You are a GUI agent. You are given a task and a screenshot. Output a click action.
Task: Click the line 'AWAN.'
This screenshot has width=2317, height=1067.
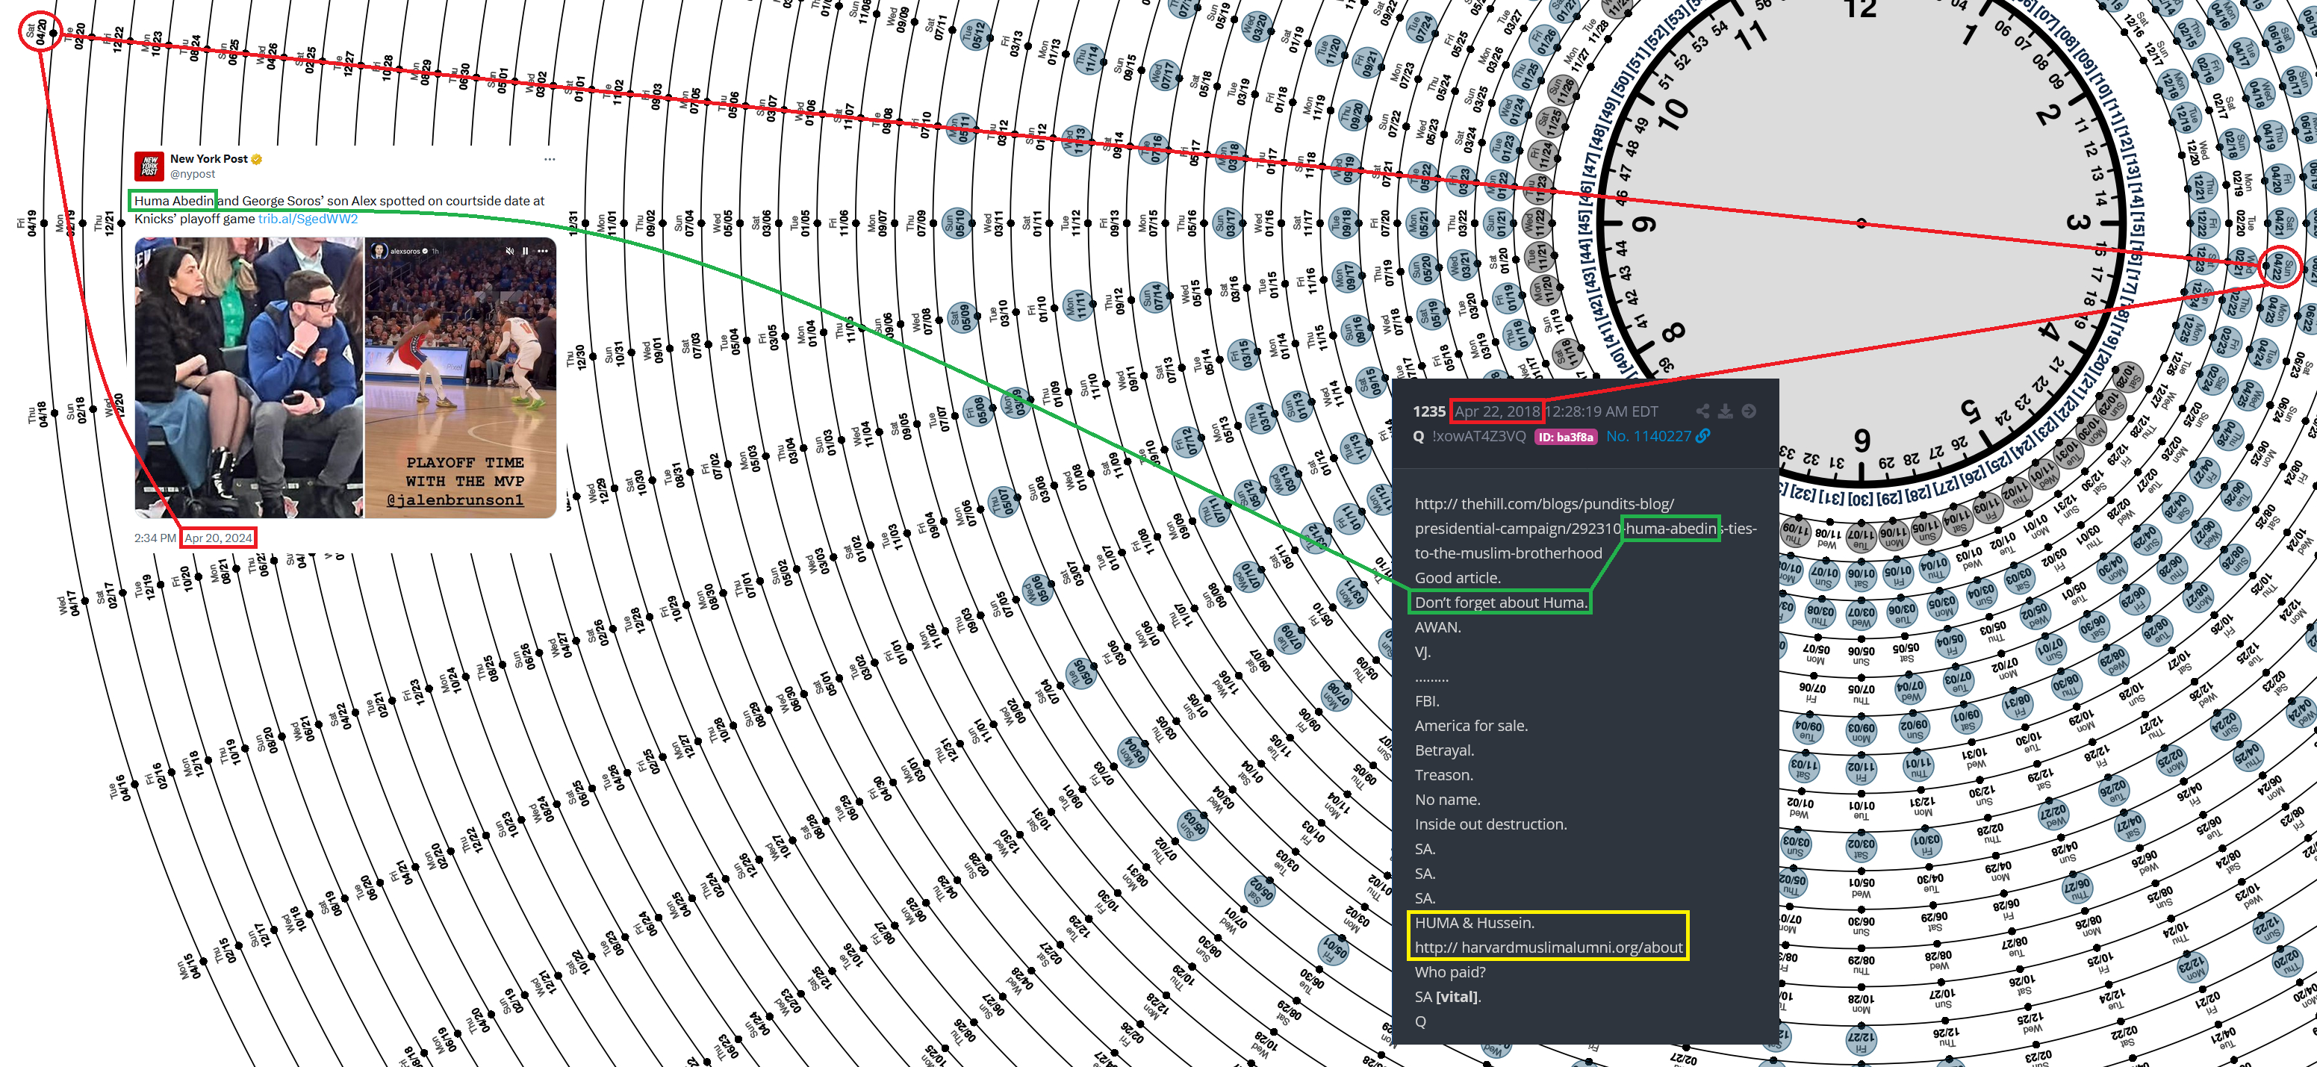pos(1437,627)
